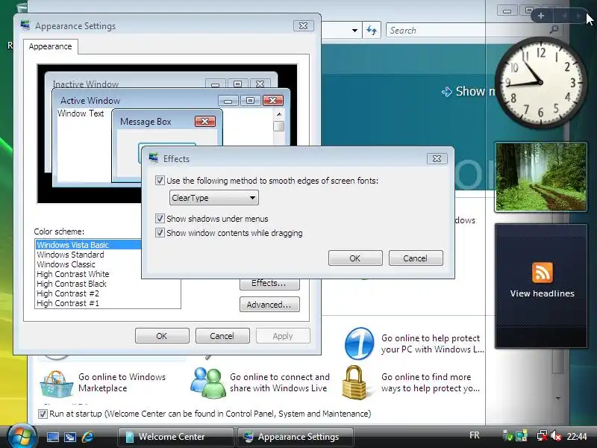The height and width of the screenshot is (448, 597).
Task: Click View headlines in feed gadget
Action: pyautogui.click(x=543, y=293)
